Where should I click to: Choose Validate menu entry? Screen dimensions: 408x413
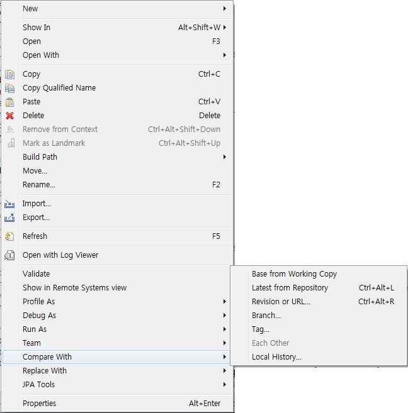point(117,274)
